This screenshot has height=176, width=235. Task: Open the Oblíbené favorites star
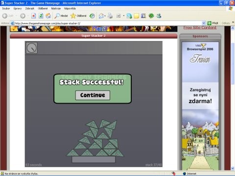click(x=78, y=16)
